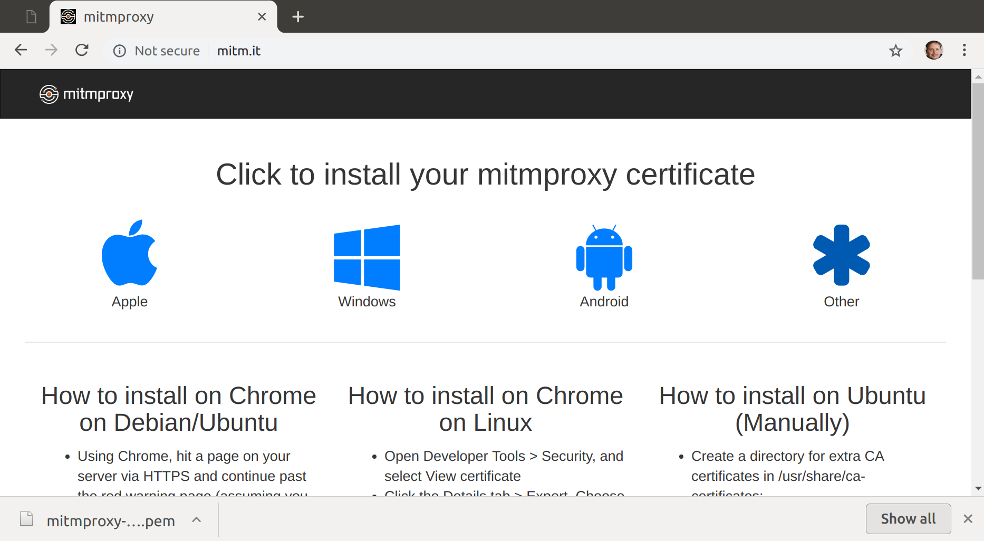Screen dimensions: 984x541
Task: Click the Windows logo icon
Action: click(367, 257)
